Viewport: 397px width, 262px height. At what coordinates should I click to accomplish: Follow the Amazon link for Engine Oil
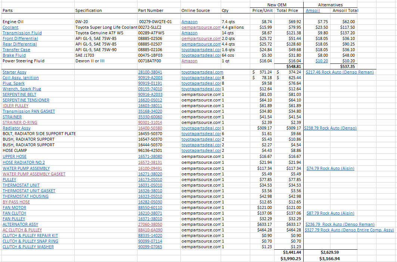click(x=189, y=22)
